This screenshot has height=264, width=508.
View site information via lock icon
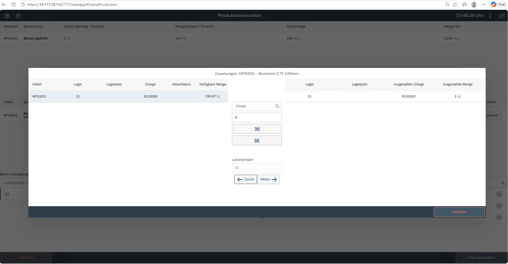(x=23, y=5)
